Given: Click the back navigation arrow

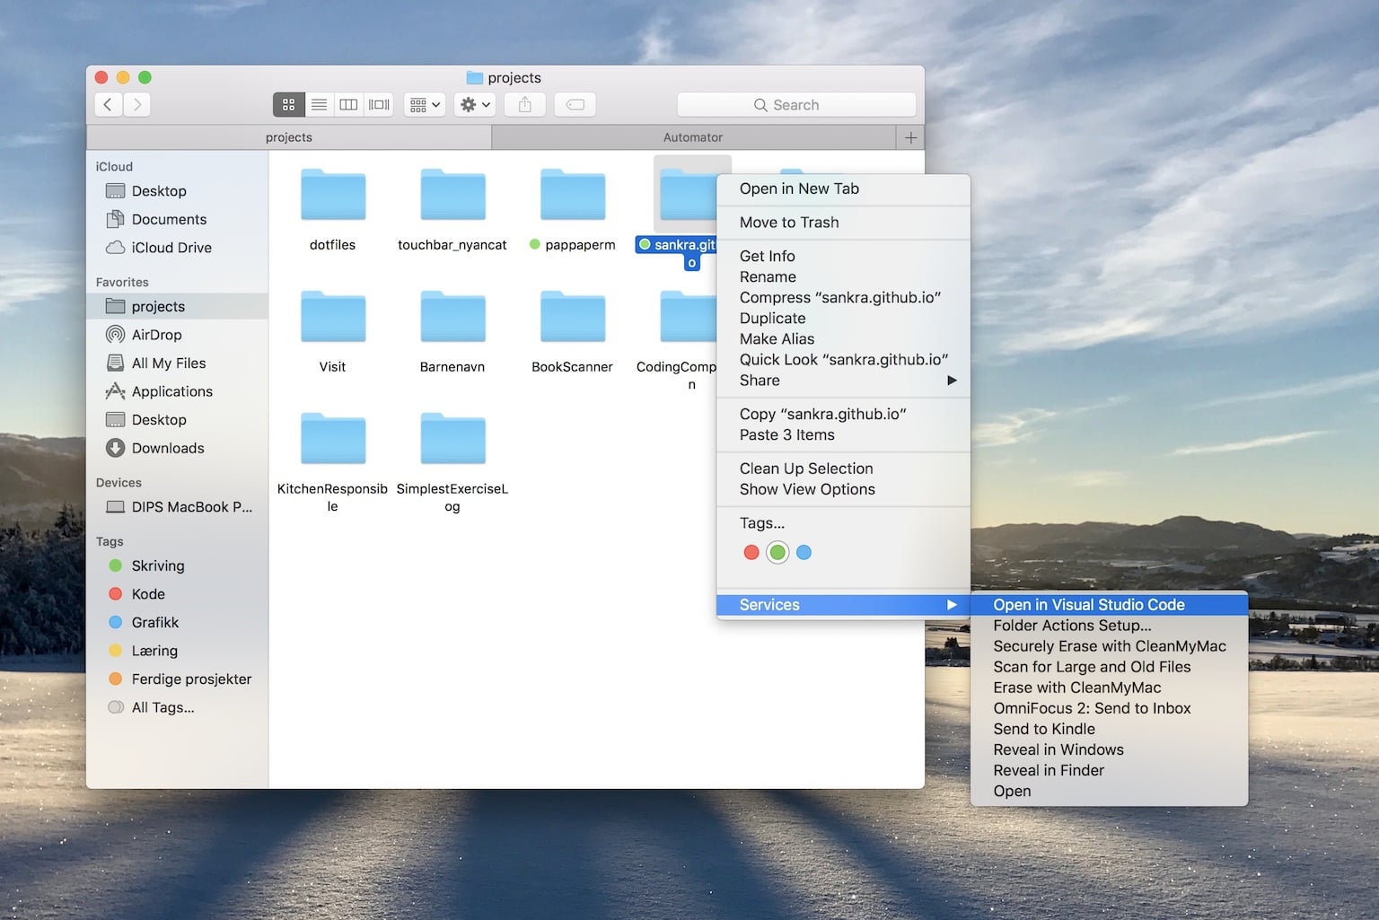Looking at the screenshot, I should tap(108, 104).
